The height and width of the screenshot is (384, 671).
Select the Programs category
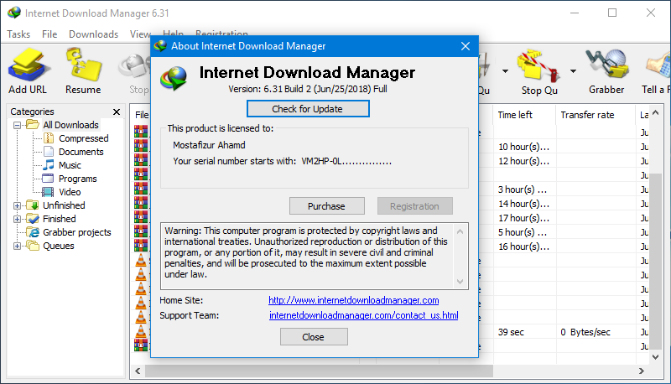[x=77, y=179]
